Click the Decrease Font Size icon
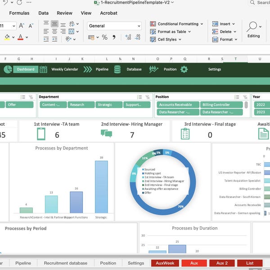270x270 pixels. tap(31, 26)
